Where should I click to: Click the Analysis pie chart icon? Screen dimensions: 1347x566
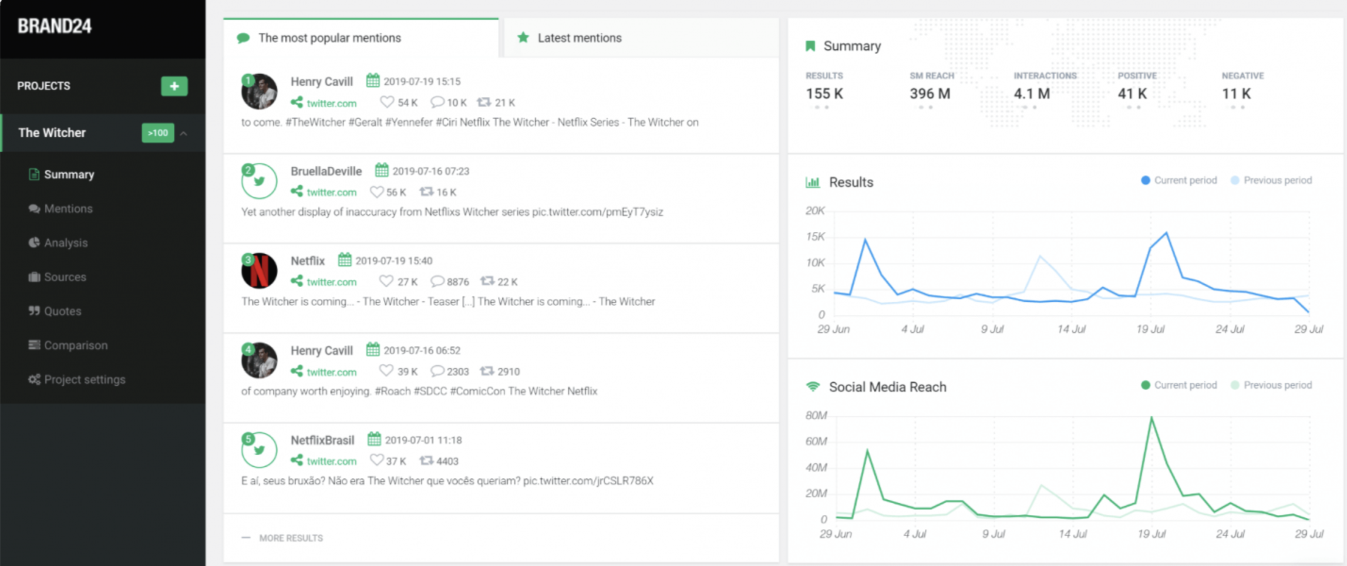34,242
